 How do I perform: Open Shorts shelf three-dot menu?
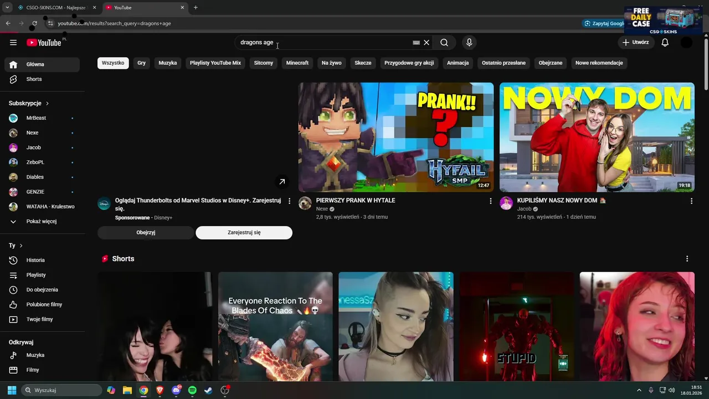[x=687, y=259]
